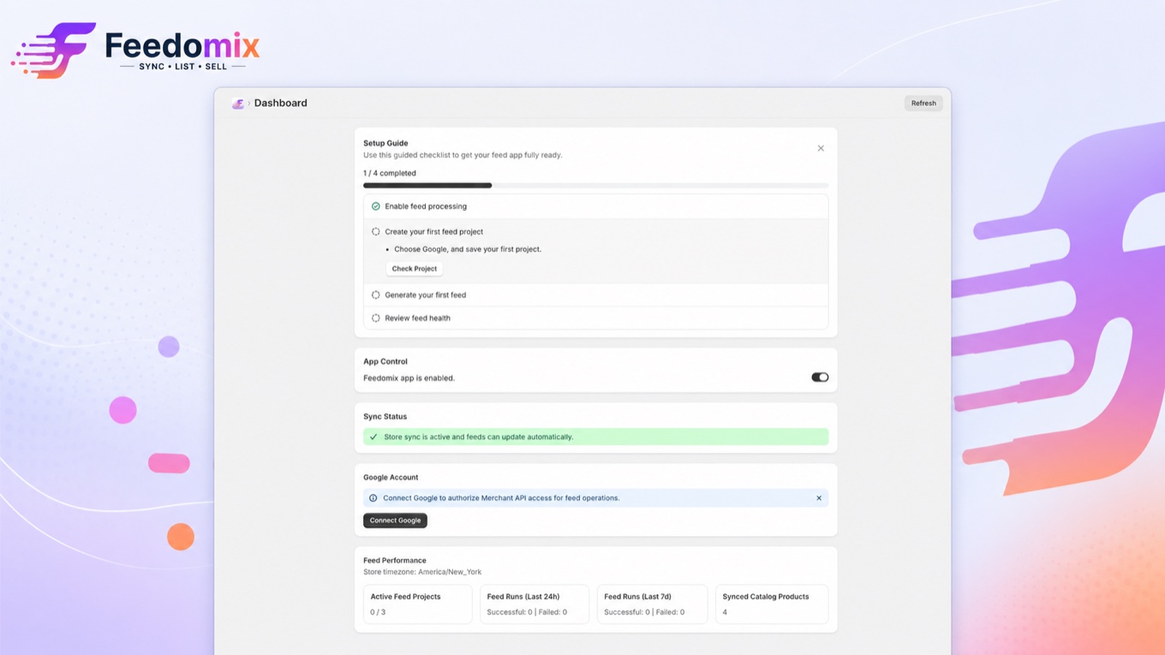The image size is (1165, 655).
Task: Click 'Store timezone: America/New_York' text
Action: [x=422, y=572]
